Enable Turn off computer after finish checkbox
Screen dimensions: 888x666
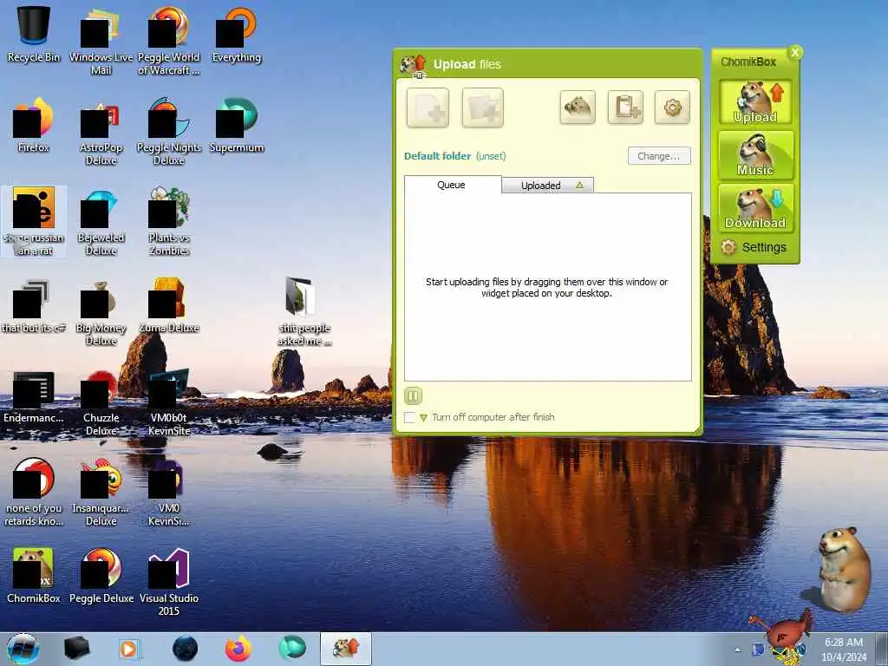pyautogui.click(x=409, y=417)
